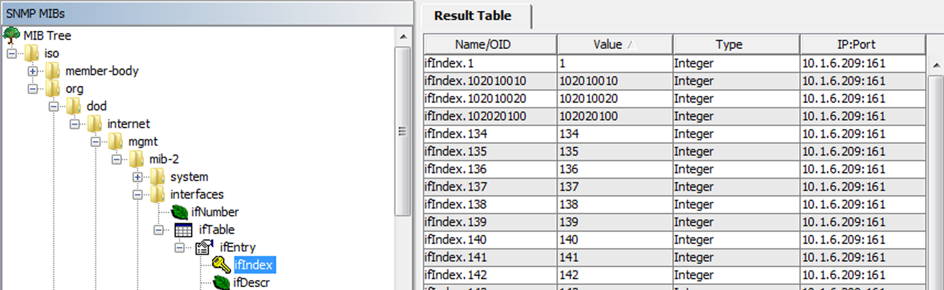944x290 pixels.
Task: Click IP:Port cell in ifIndex.1 row
Action: pyautogui.click(x=863, y=63)
